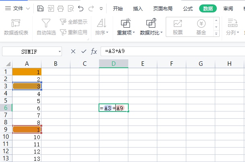Click the formula bar with =A3+A9
Image resolution: width=245 pixels, height=162 pixels.
tap(173, 51)
